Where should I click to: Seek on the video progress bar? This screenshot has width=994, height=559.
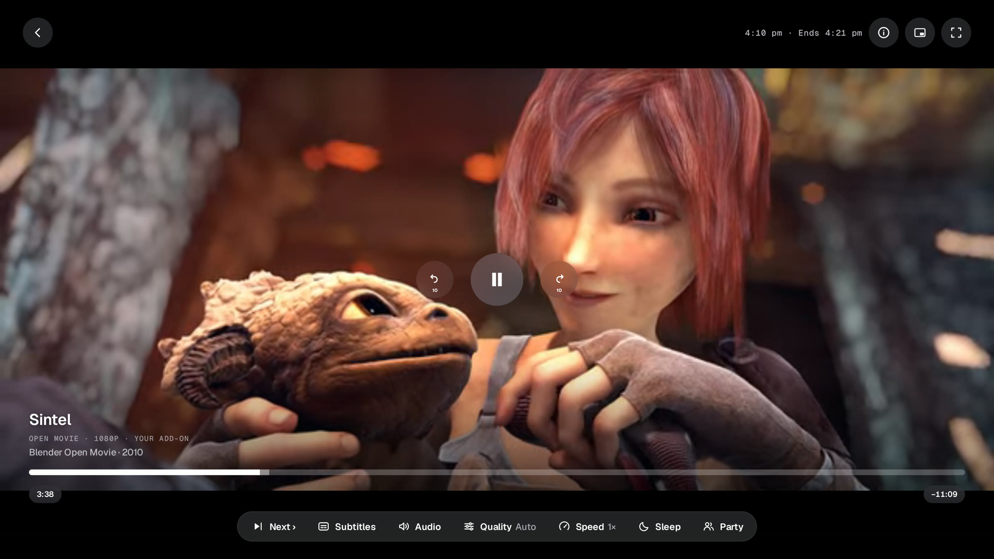497,472
